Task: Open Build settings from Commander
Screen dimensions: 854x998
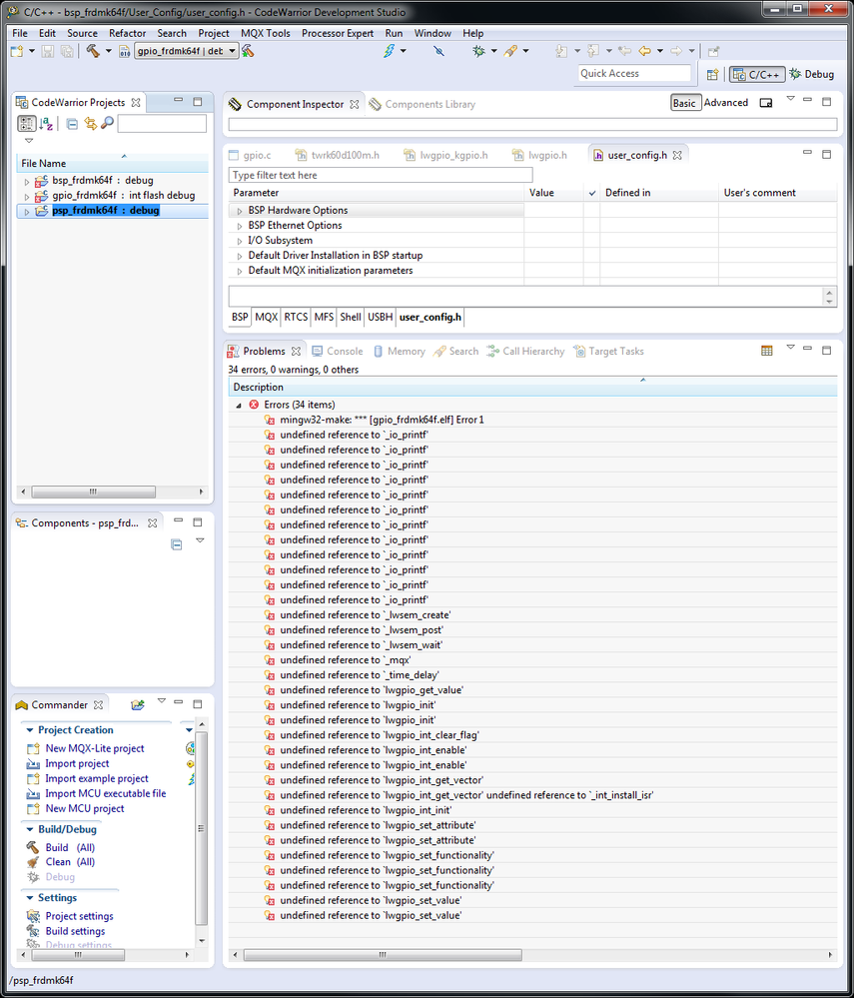Action: (75, 931)
